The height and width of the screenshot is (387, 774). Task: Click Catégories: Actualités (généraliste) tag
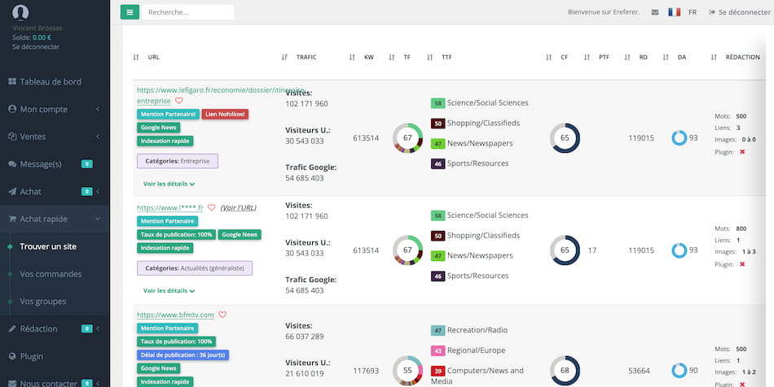(x=195, y=267)
